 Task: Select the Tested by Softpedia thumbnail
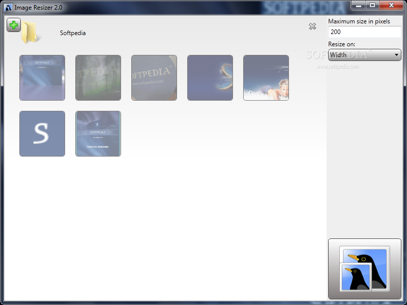coord(98,134)
